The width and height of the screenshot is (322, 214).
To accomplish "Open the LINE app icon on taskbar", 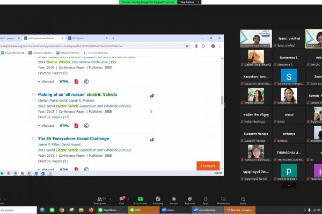I will click(x=52, y=210).
